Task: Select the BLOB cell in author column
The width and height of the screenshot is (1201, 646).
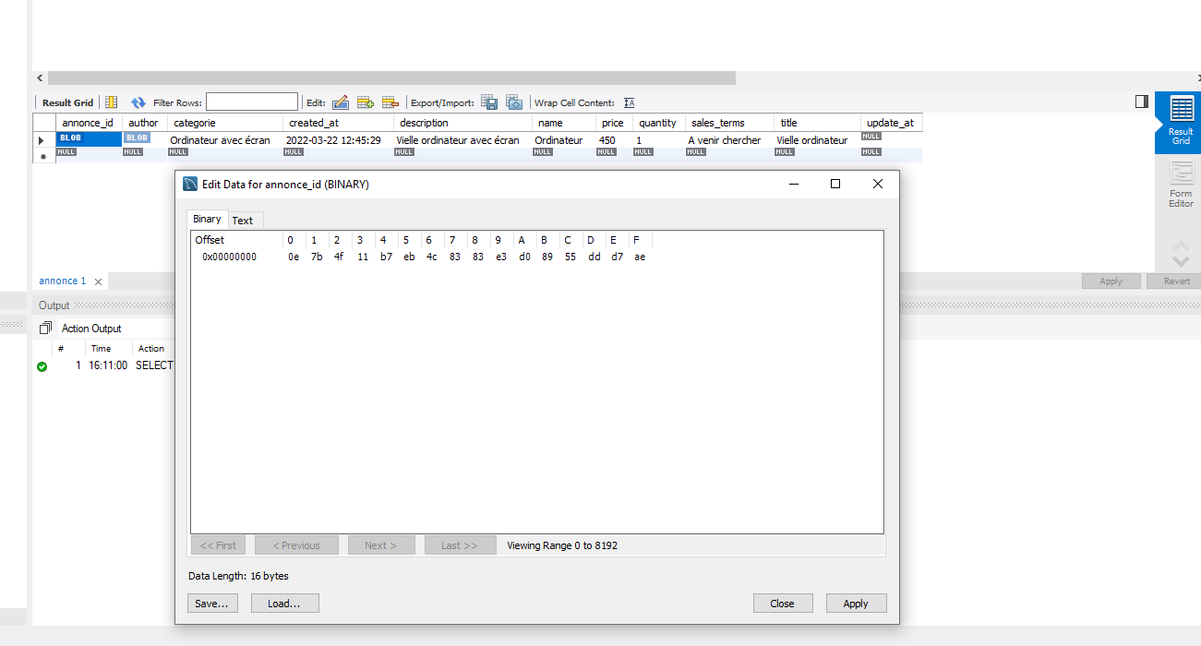Action: point(144,139)
